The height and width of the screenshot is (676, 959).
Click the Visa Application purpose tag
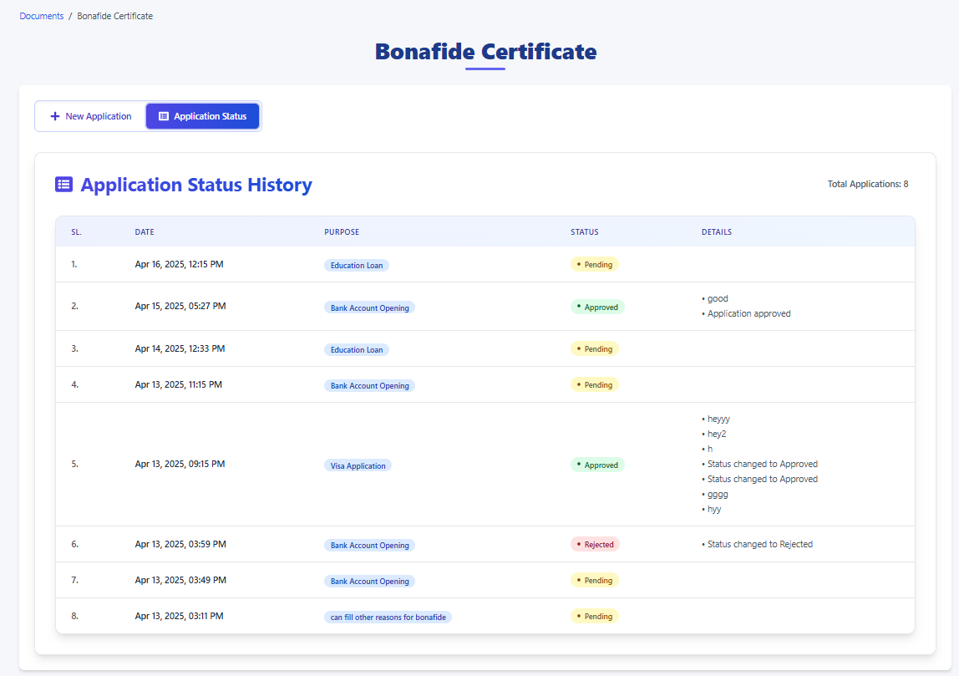pyautogui.click(x=358, y=465)
